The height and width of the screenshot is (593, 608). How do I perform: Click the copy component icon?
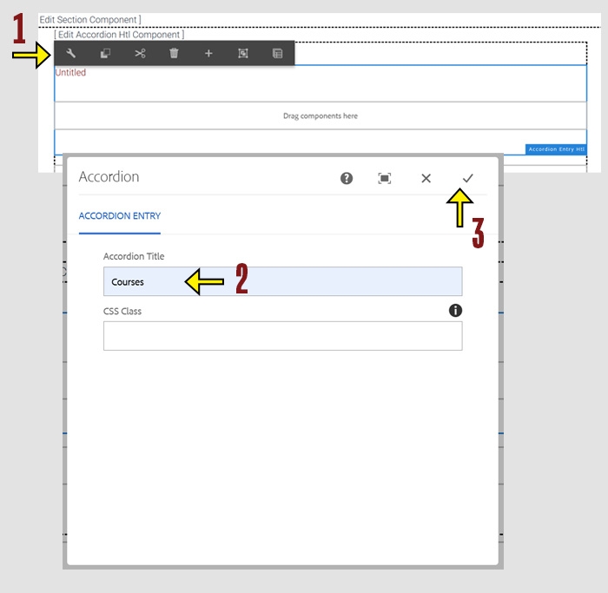(x=105, y=53)
